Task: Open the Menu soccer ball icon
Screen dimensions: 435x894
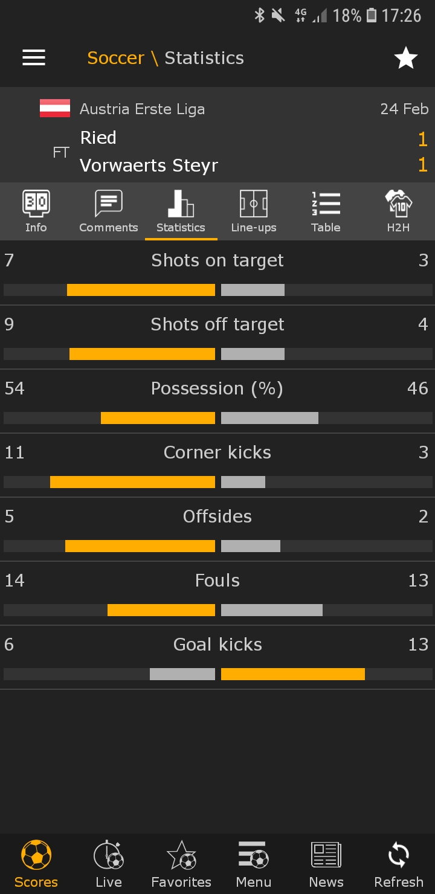Action: tap(254, 864)
